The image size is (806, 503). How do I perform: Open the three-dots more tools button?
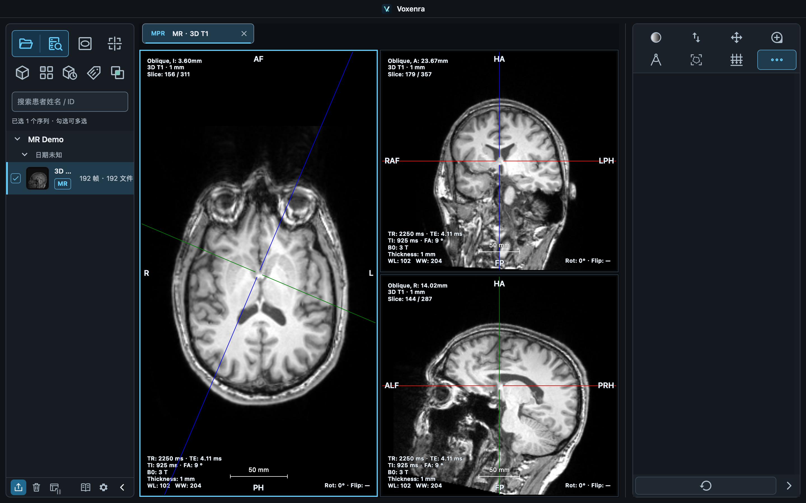tap(777, 60)
